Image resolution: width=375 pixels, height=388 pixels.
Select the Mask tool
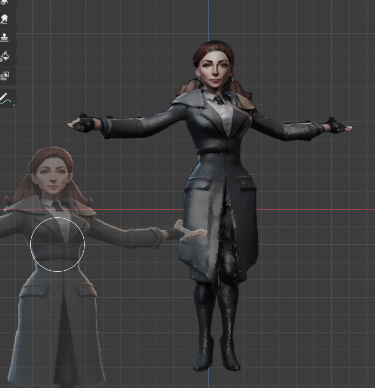5,76
